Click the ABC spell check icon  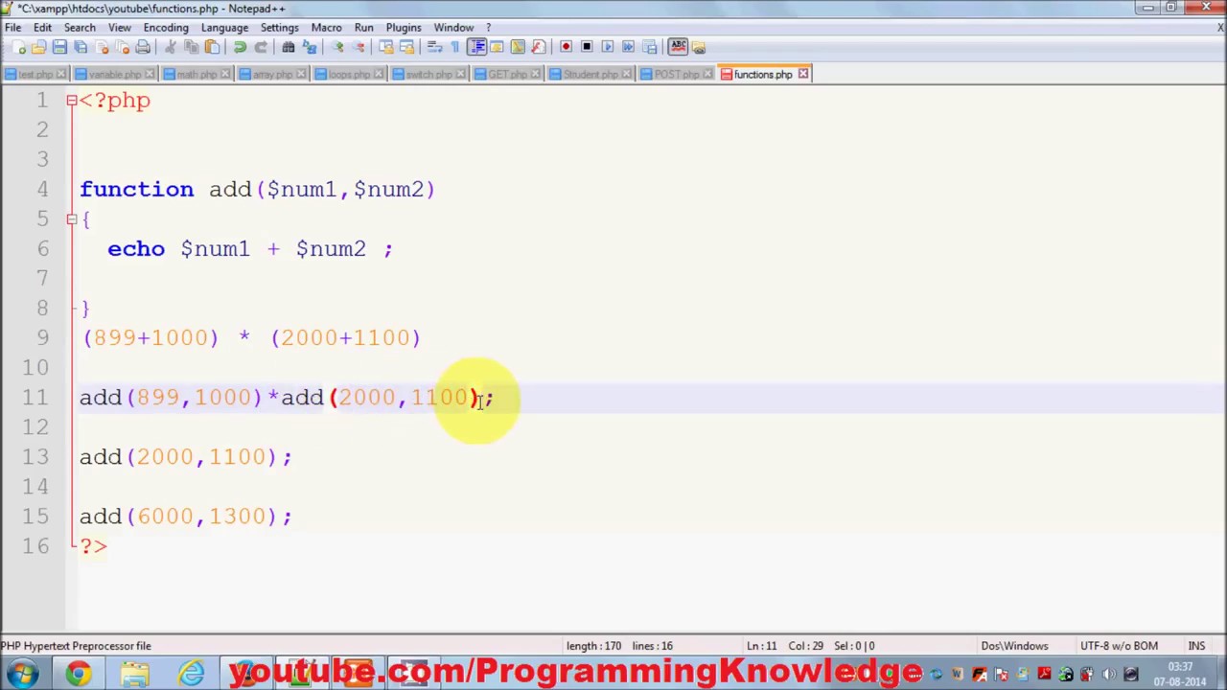tap(678, 47)
